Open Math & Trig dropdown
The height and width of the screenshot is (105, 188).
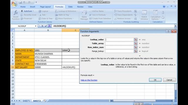click(x=63, y=15)
